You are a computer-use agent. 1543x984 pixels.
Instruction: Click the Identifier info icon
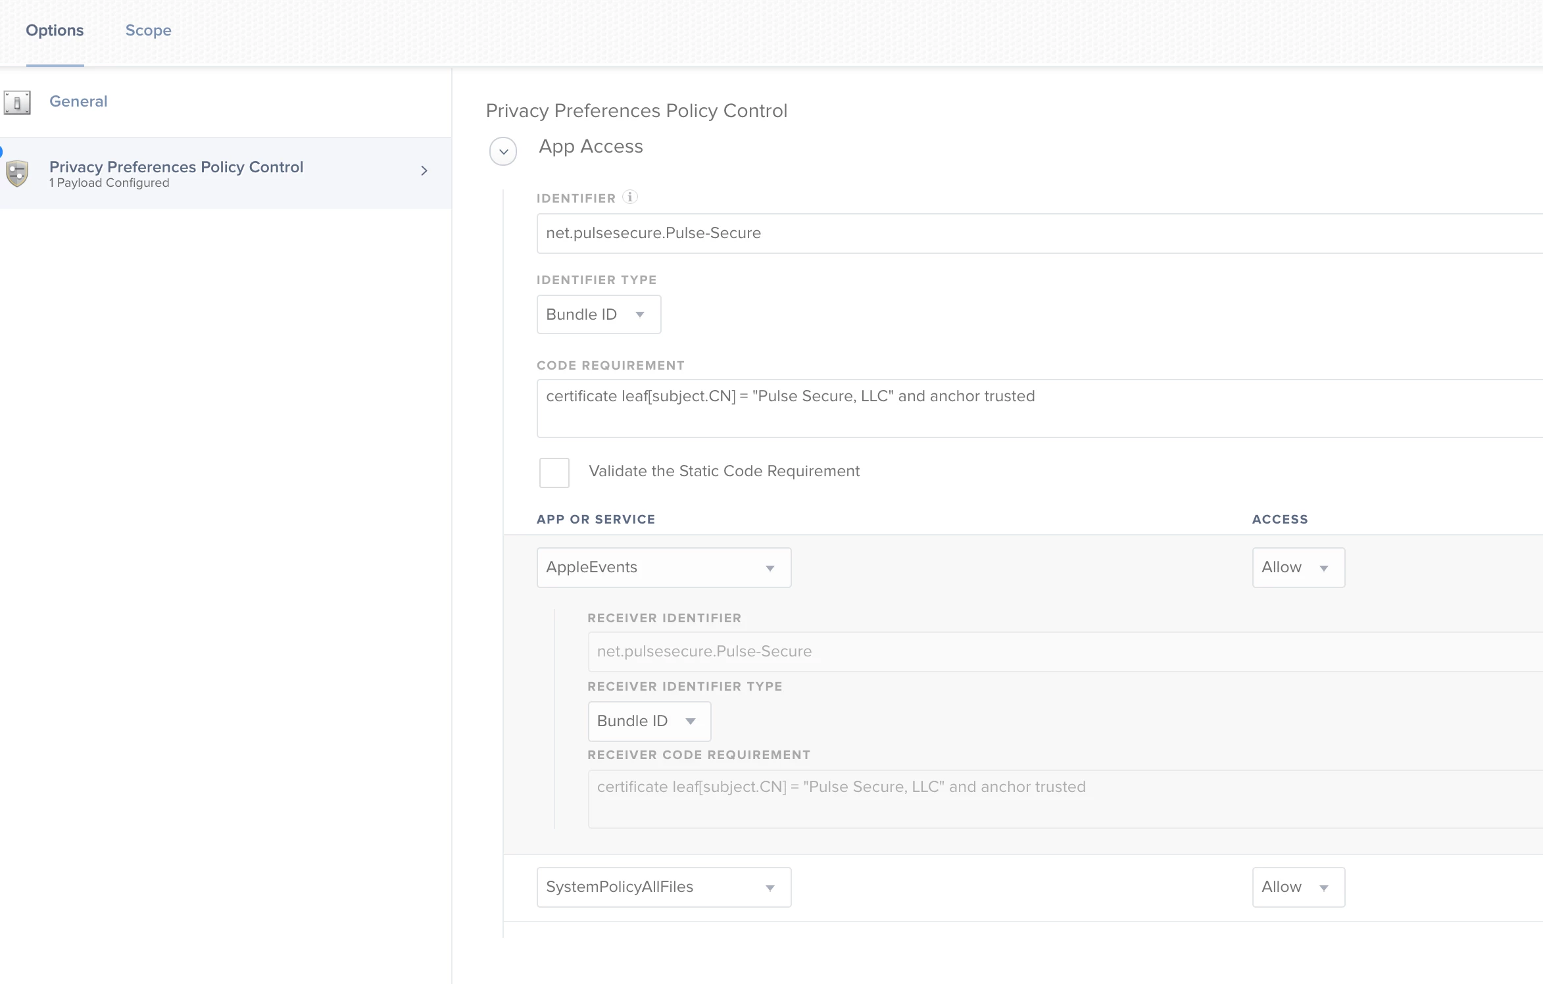630,197
